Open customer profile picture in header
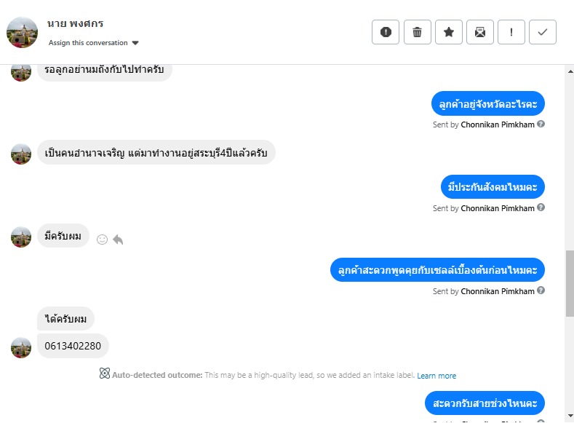 22,32
